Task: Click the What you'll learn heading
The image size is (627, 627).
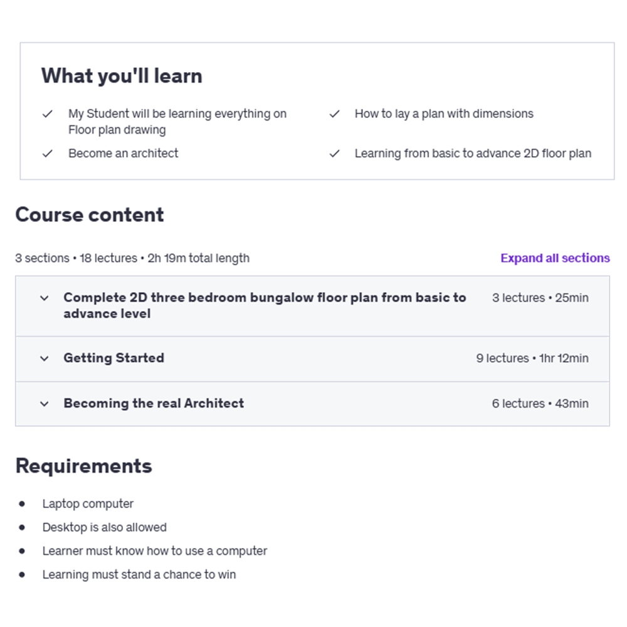Action: coord(122,76)
